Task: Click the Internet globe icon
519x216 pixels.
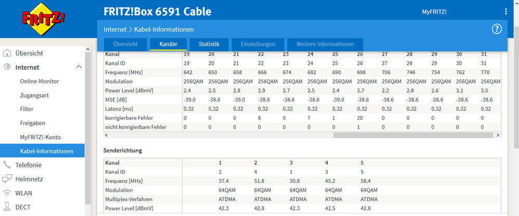Action: click(7, 67)
